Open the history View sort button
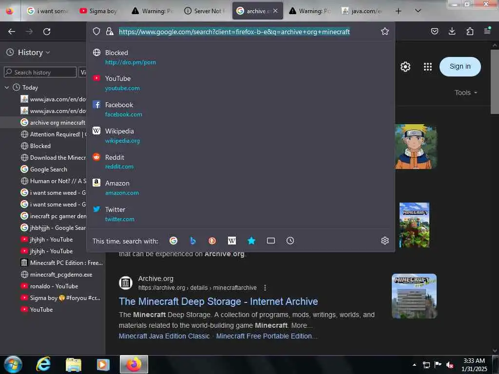This screenshot has height=374, width=499. pyautogui.click(x=82, y=72)
